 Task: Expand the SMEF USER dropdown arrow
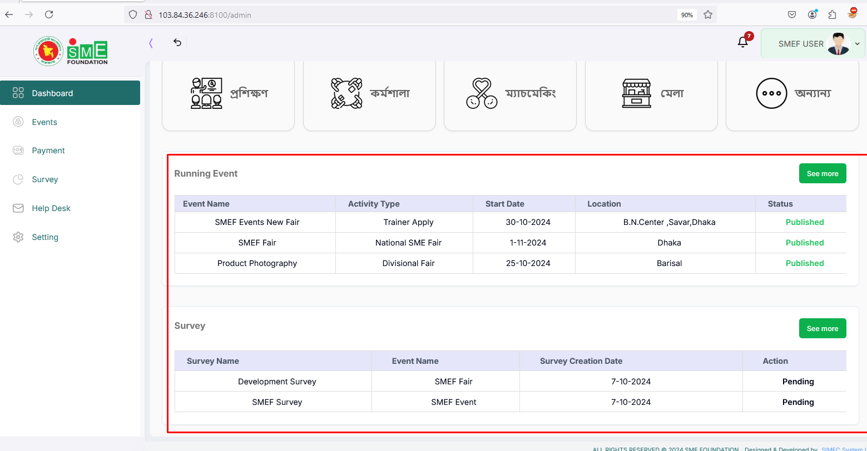tap(857, 44)
